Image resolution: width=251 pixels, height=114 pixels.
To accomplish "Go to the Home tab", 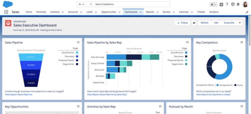I will click(x=29, y=12).
